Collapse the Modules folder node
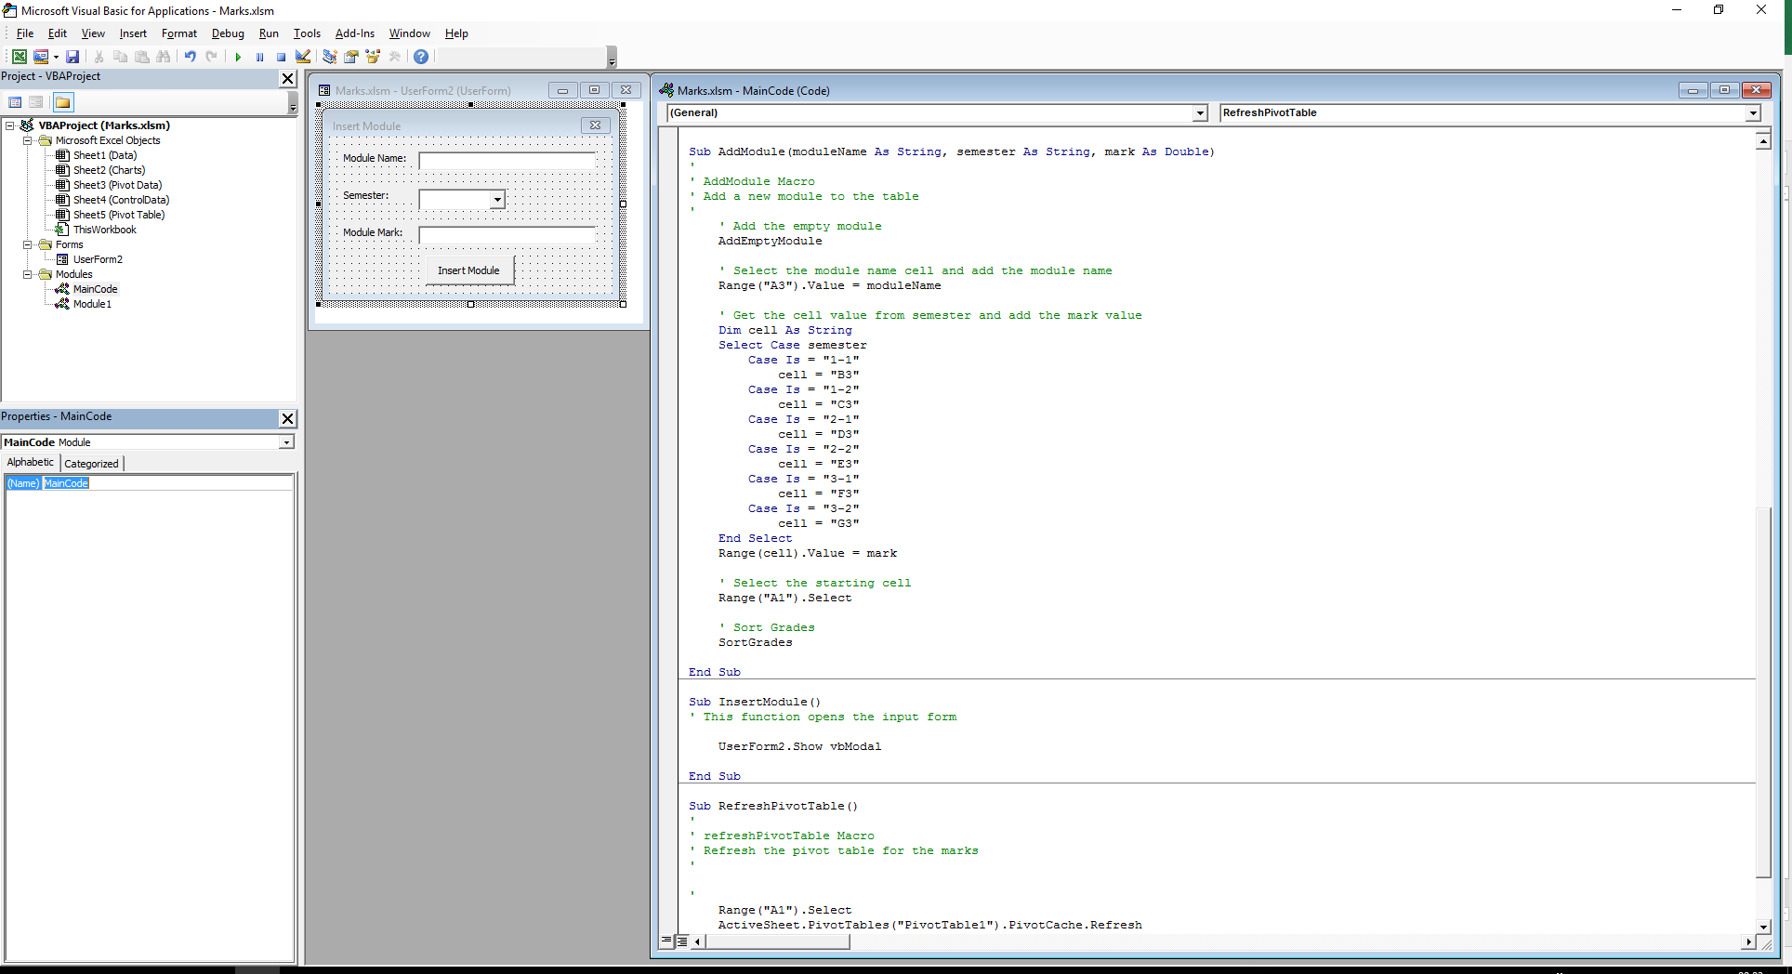Viewport: 1792px width, 974px height. (28, 274)
